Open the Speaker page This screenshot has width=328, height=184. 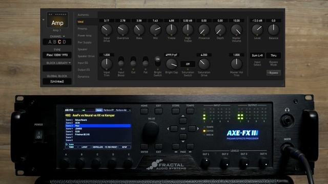pos(83,49)
